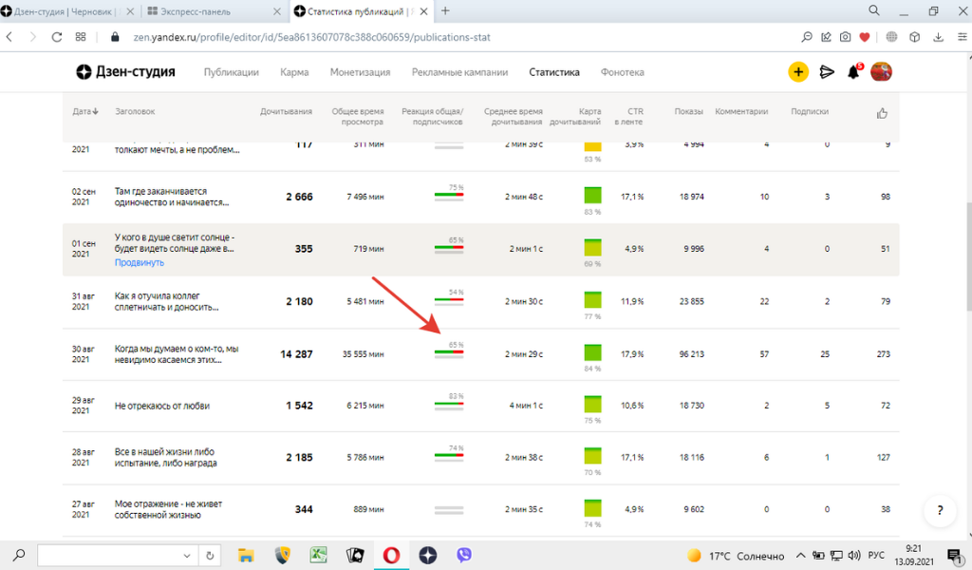The width and height of the screenshot is (972, 570).
Task: Sort the table by Дата column
Action: point(84,112)
